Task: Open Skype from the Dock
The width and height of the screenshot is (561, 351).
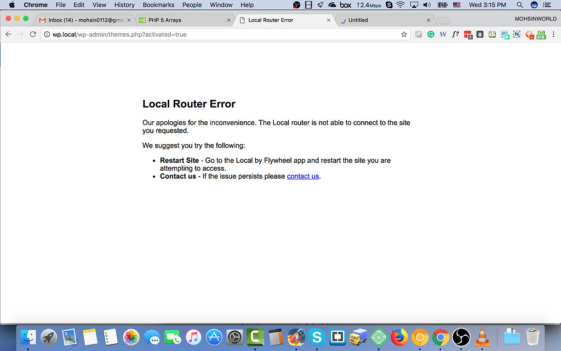Action: (x=317, y=337)
